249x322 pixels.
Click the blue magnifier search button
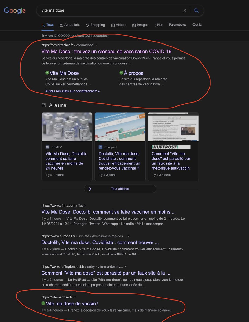[196, 10]
